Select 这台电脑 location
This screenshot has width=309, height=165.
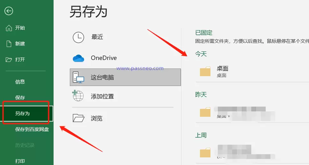(125, 77)
